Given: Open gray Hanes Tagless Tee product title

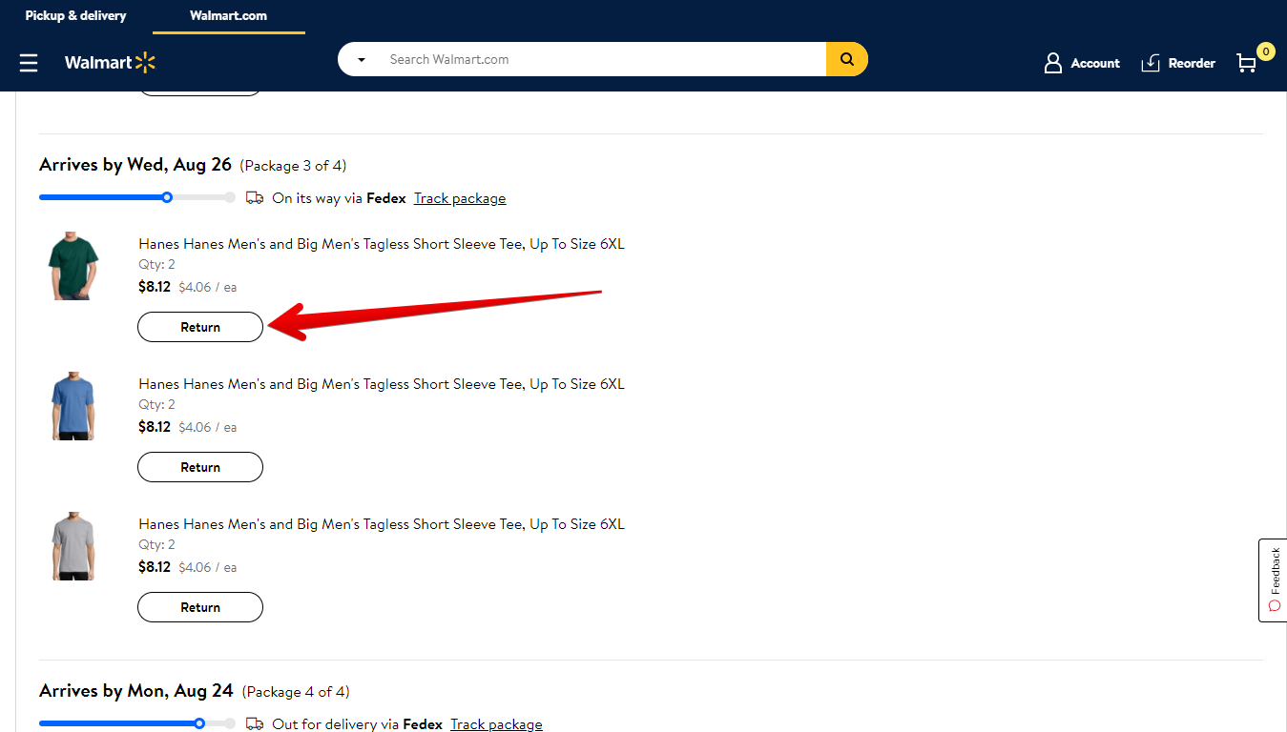Looking at the screenshot, I should [x=382, y=524].
